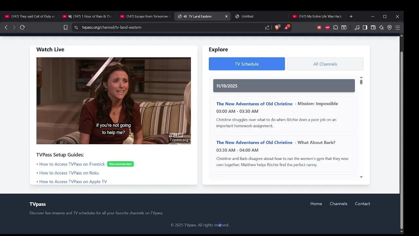This screenshot has width=419, height=236.
Task: Open the Brave Wallet icon
Action: coord(373,28)
